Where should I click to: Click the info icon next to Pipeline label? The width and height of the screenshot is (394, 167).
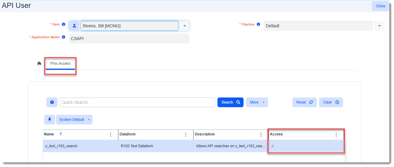258,24
